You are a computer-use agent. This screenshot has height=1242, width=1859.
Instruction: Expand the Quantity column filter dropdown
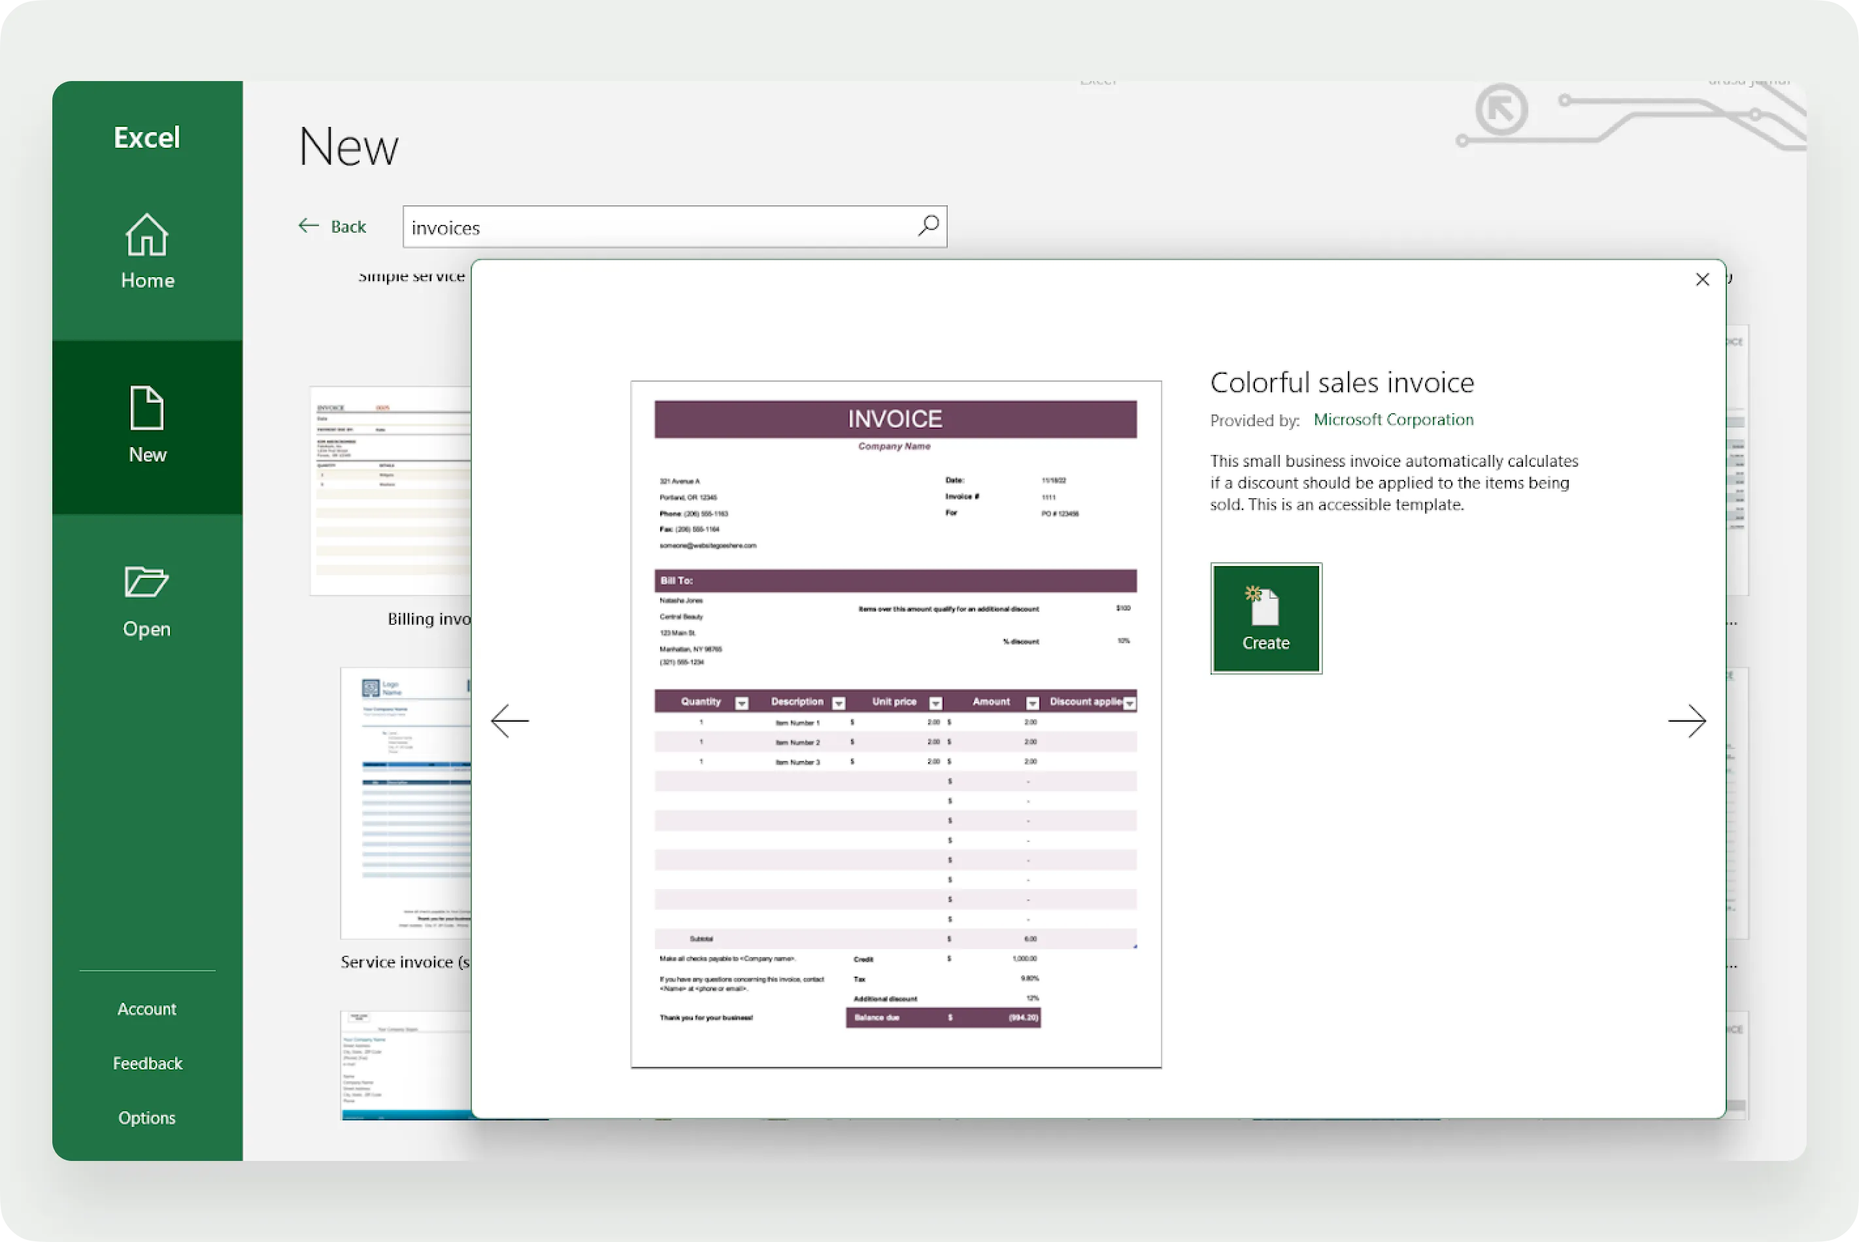pyautogui.click(x=741, y=703)
